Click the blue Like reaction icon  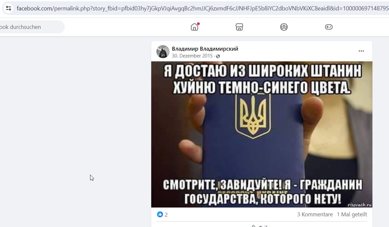tap(160, 214)
